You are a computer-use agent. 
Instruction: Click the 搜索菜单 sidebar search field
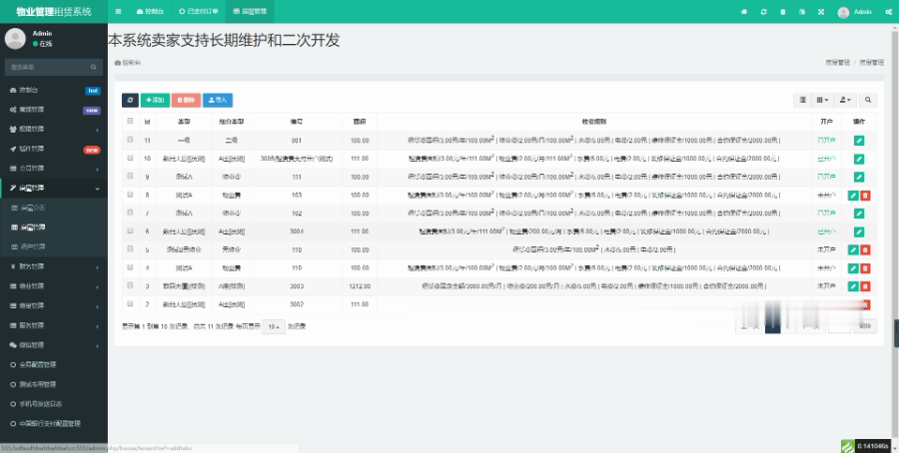(47, 67)
